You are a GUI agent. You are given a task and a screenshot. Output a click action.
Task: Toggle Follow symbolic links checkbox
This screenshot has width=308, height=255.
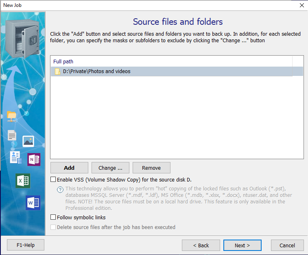pyautogui.click(x=53, y=218)
